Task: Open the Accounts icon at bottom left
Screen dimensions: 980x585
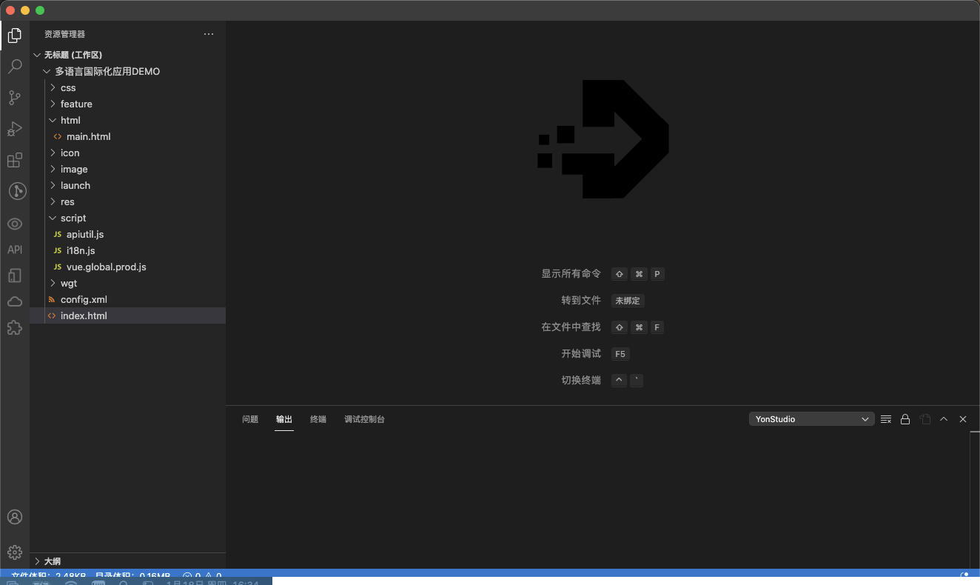Action: click(15, 517)
